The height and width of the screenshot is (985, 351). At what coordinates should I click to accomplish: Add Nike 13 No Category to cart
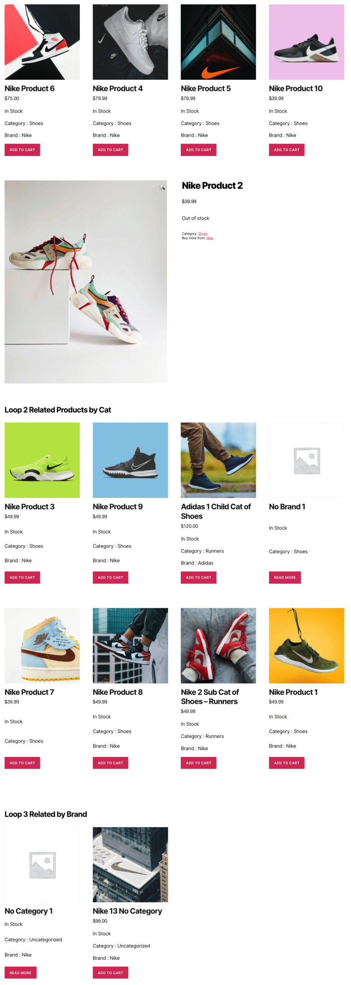(110, 972)
